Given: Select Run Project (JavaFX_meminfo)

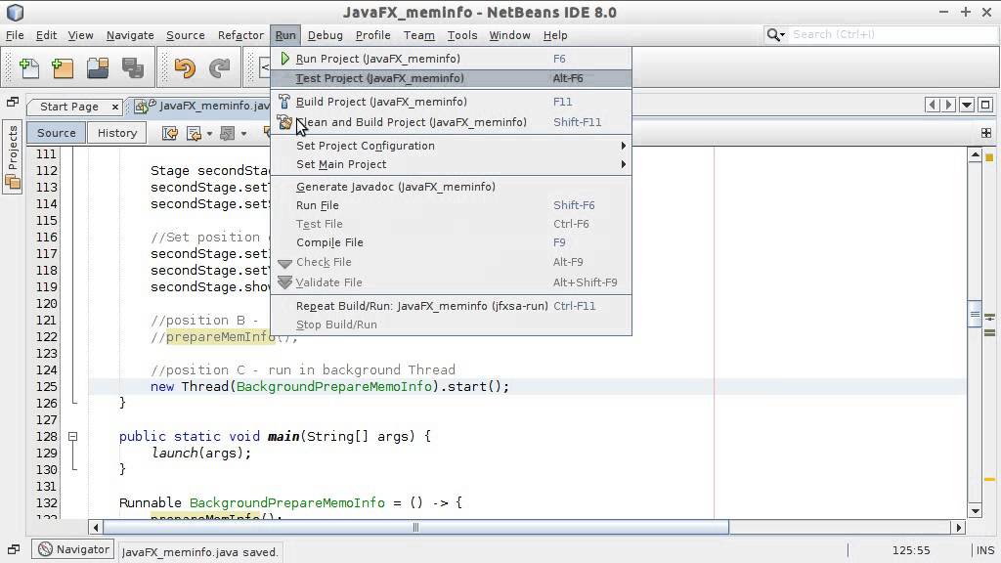Looking at the screenshot, I should tap(452, 59).
